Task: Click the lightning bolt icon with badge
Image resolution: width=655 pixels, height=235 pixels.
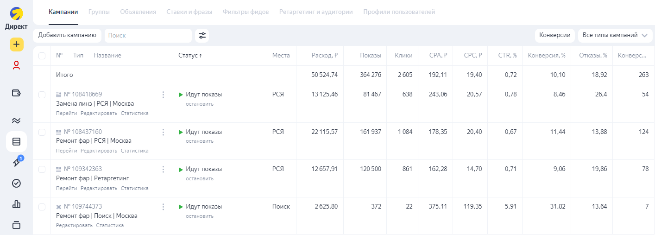Action: pos(16,162)
